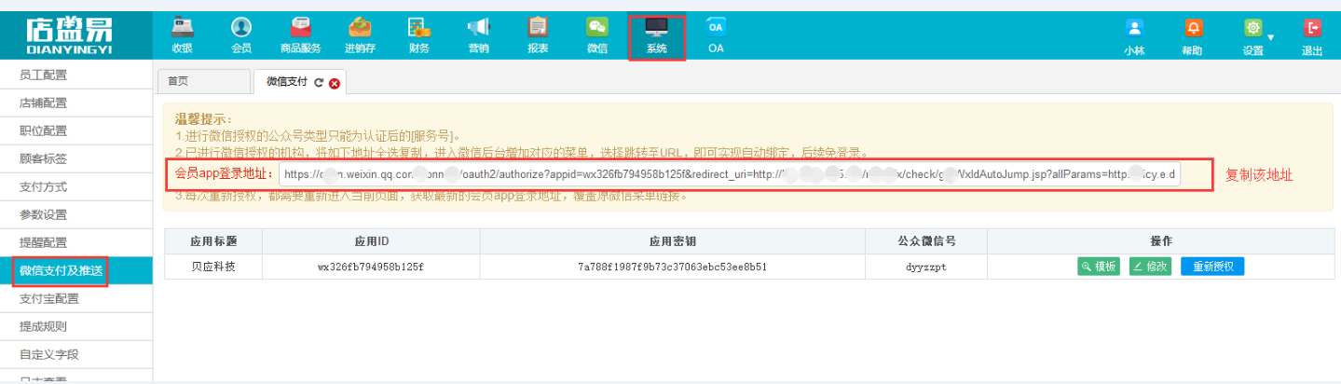Open 店铺配置 in the sidebar

[76, 103]
